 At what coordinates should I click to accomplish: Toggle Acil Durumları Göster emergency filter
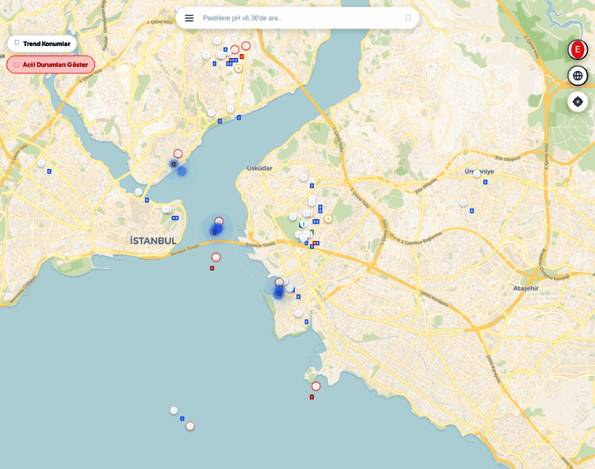[51, 65]
